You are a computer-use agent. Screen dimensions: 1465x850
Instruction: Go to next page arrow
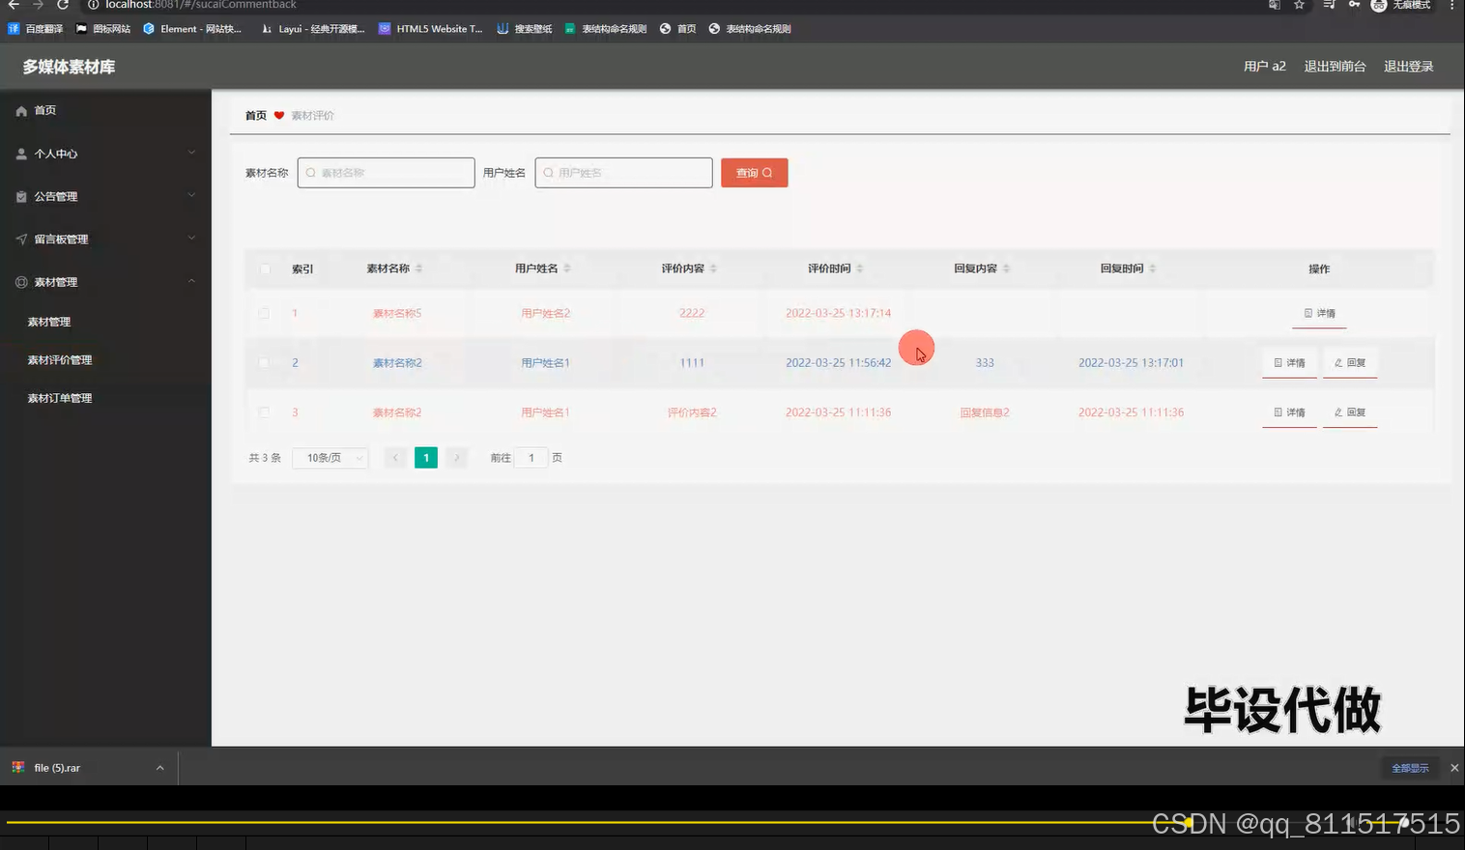coord(457,458)
